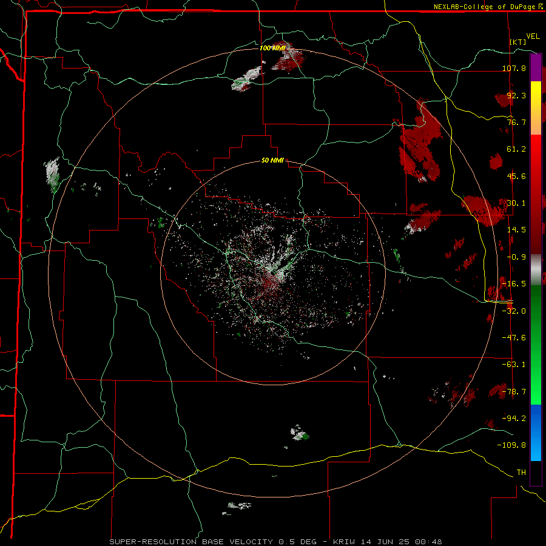
Task: Pick the light blue segment of color bar
Action: [536, 448]
